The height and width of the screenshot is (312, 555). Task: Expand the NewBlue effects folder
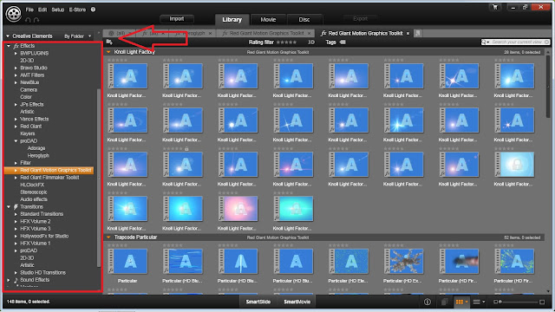(16, 82)
